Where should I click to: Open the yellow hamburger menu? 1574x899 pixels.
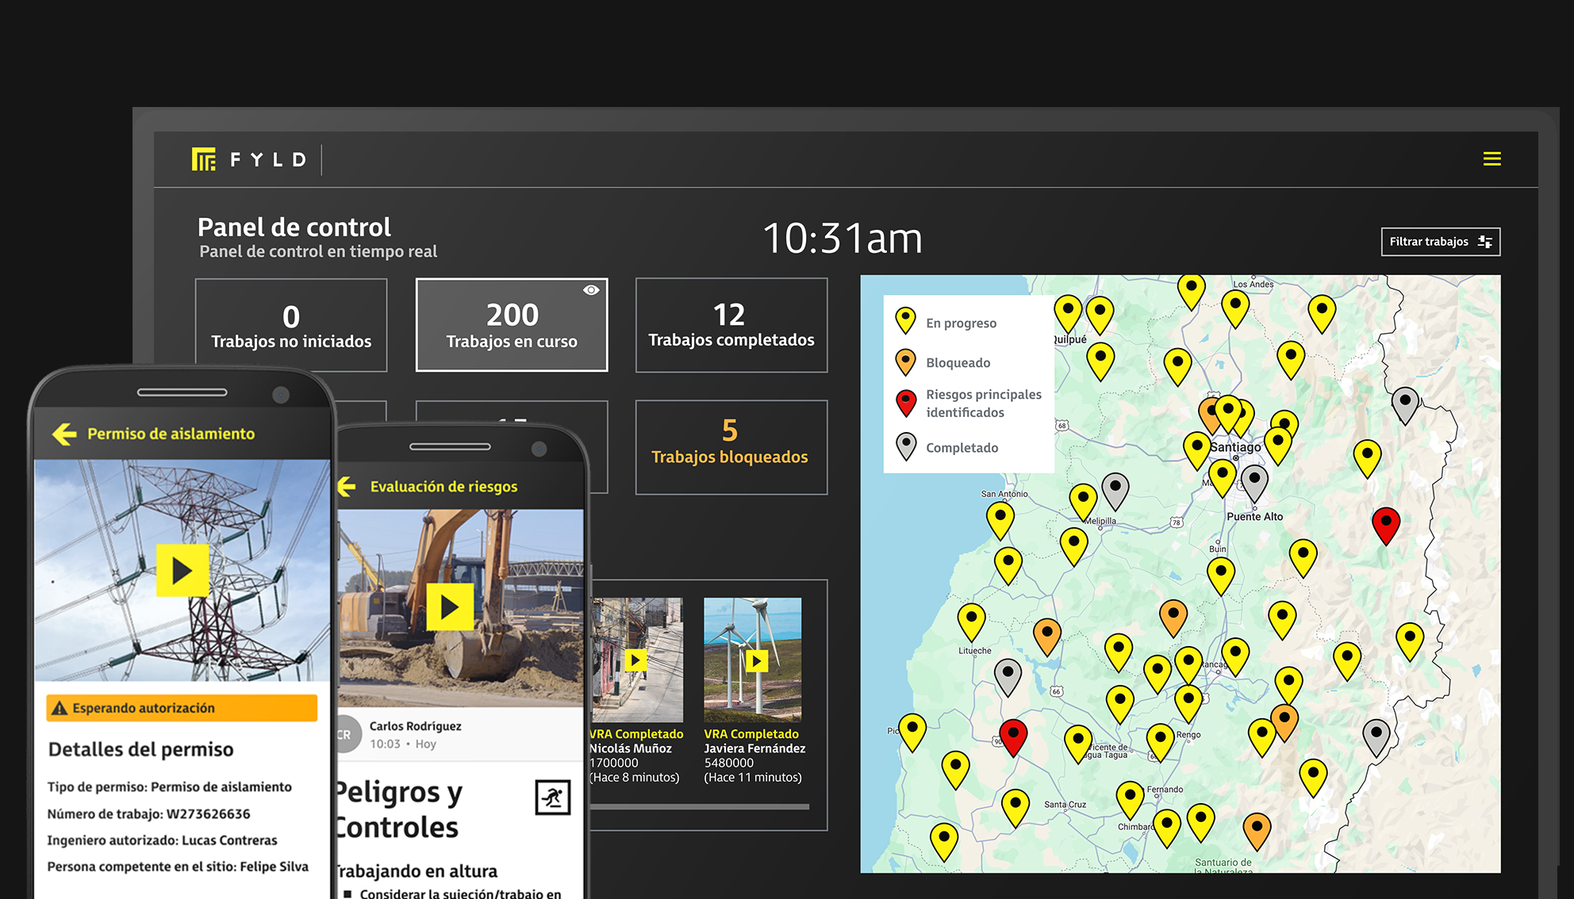[x=1491, y=159]
